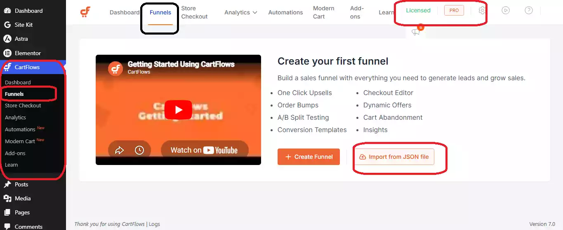Open Analytics in sidebar submenu
The width and height of the screenshot is (563, 230).
[x=15, y=117]
